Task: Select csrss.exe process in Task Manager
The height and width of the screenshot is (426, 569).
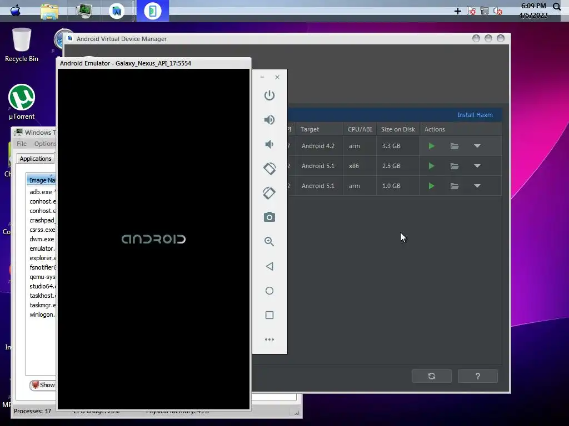Action: 42,230
